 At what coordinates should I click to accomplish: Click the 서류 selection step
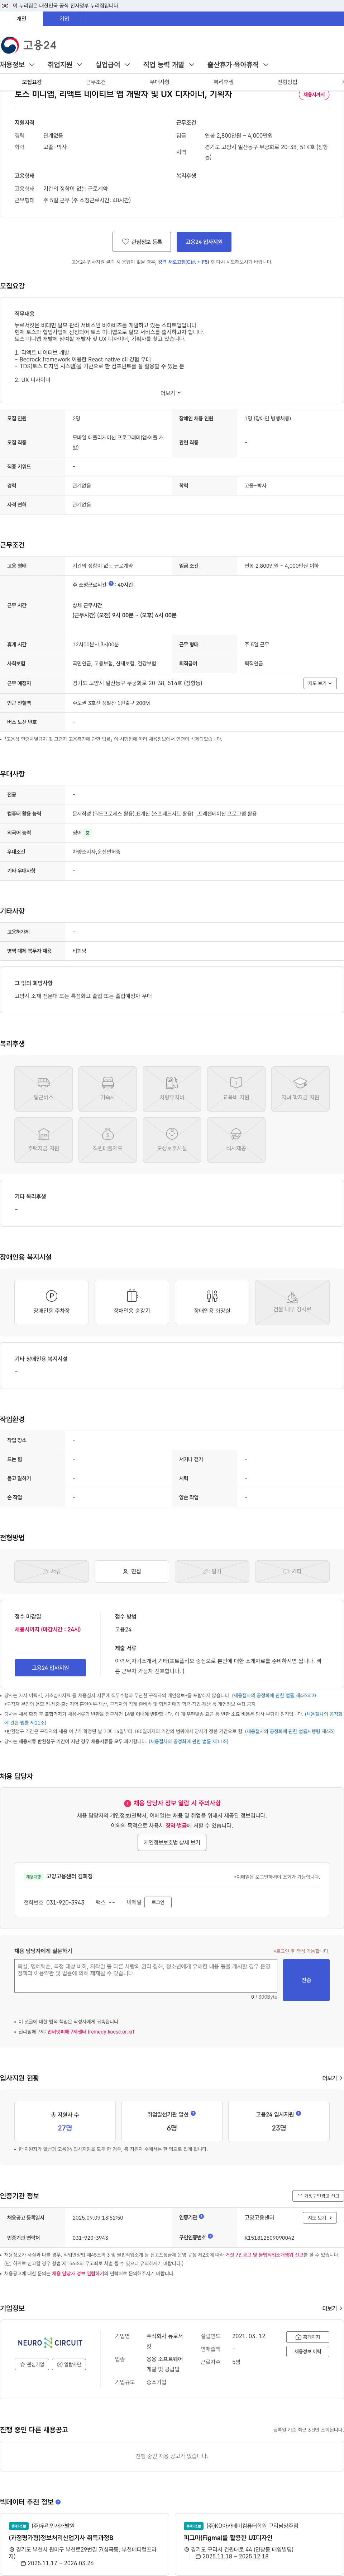52,1571
